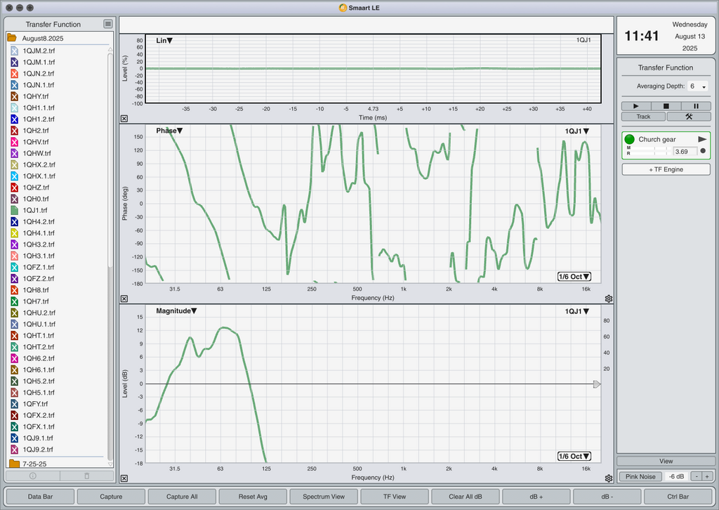Image resolution: width=719 pixels, height=510 pixels.
Task: Click the delay tracking dot beside 3.69
Action: coord(703,151)
